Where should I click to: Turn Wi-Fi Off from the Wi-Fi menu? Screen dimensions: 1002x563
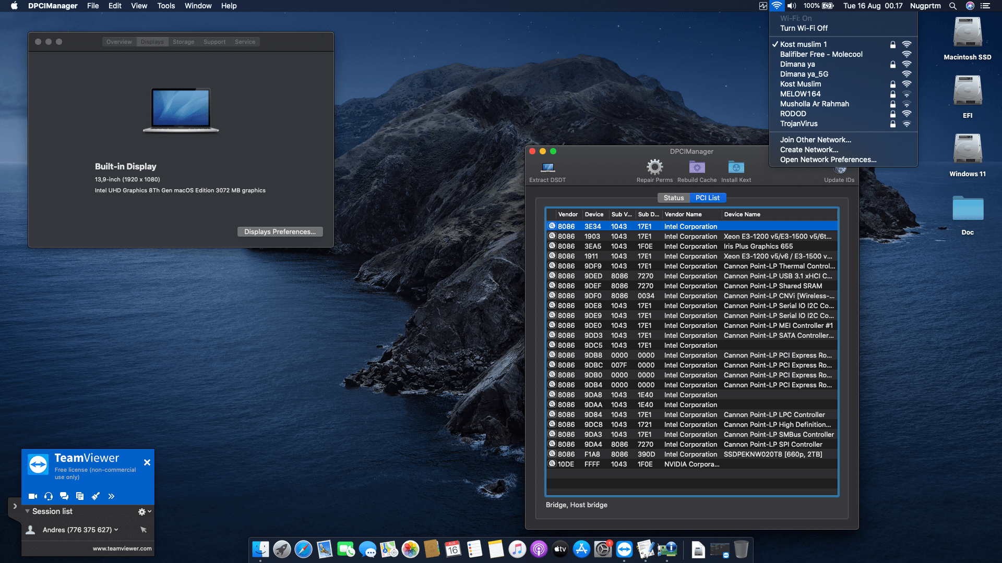(843, 28)
